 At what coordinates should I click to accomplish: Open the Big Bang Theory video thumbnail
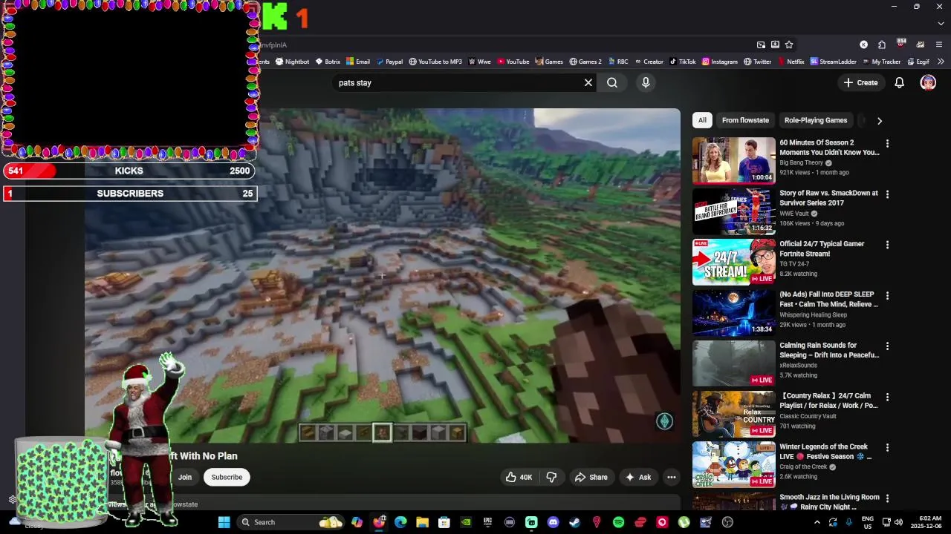tap(734, 160)
